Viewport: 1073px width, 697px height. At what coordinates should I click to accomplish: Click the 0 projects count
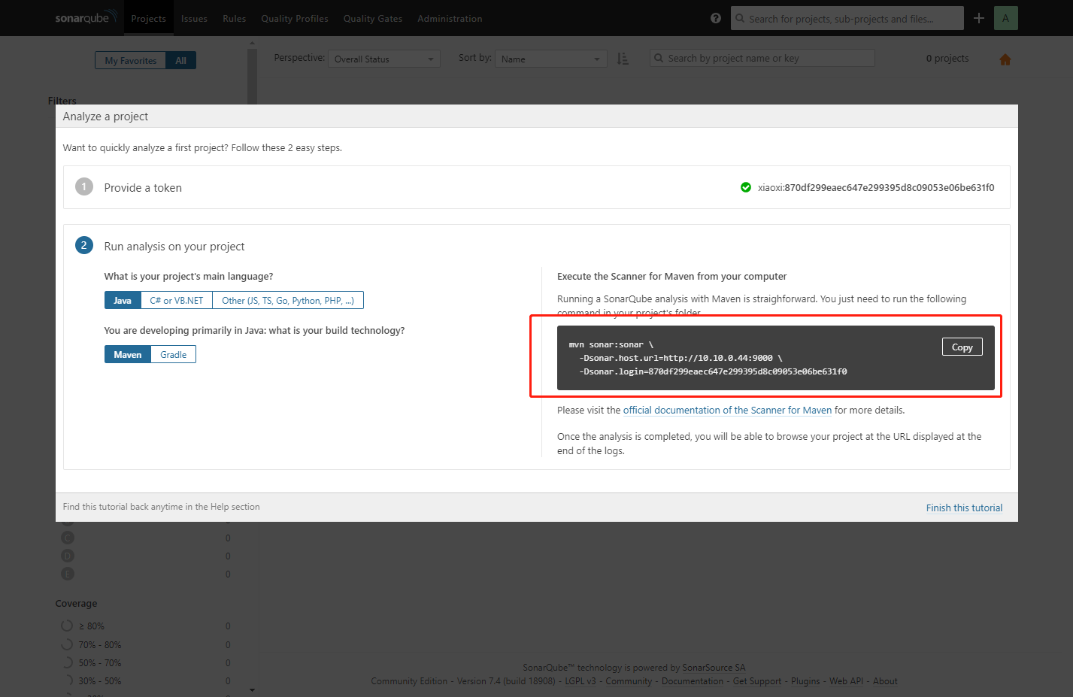pos(947,59)
